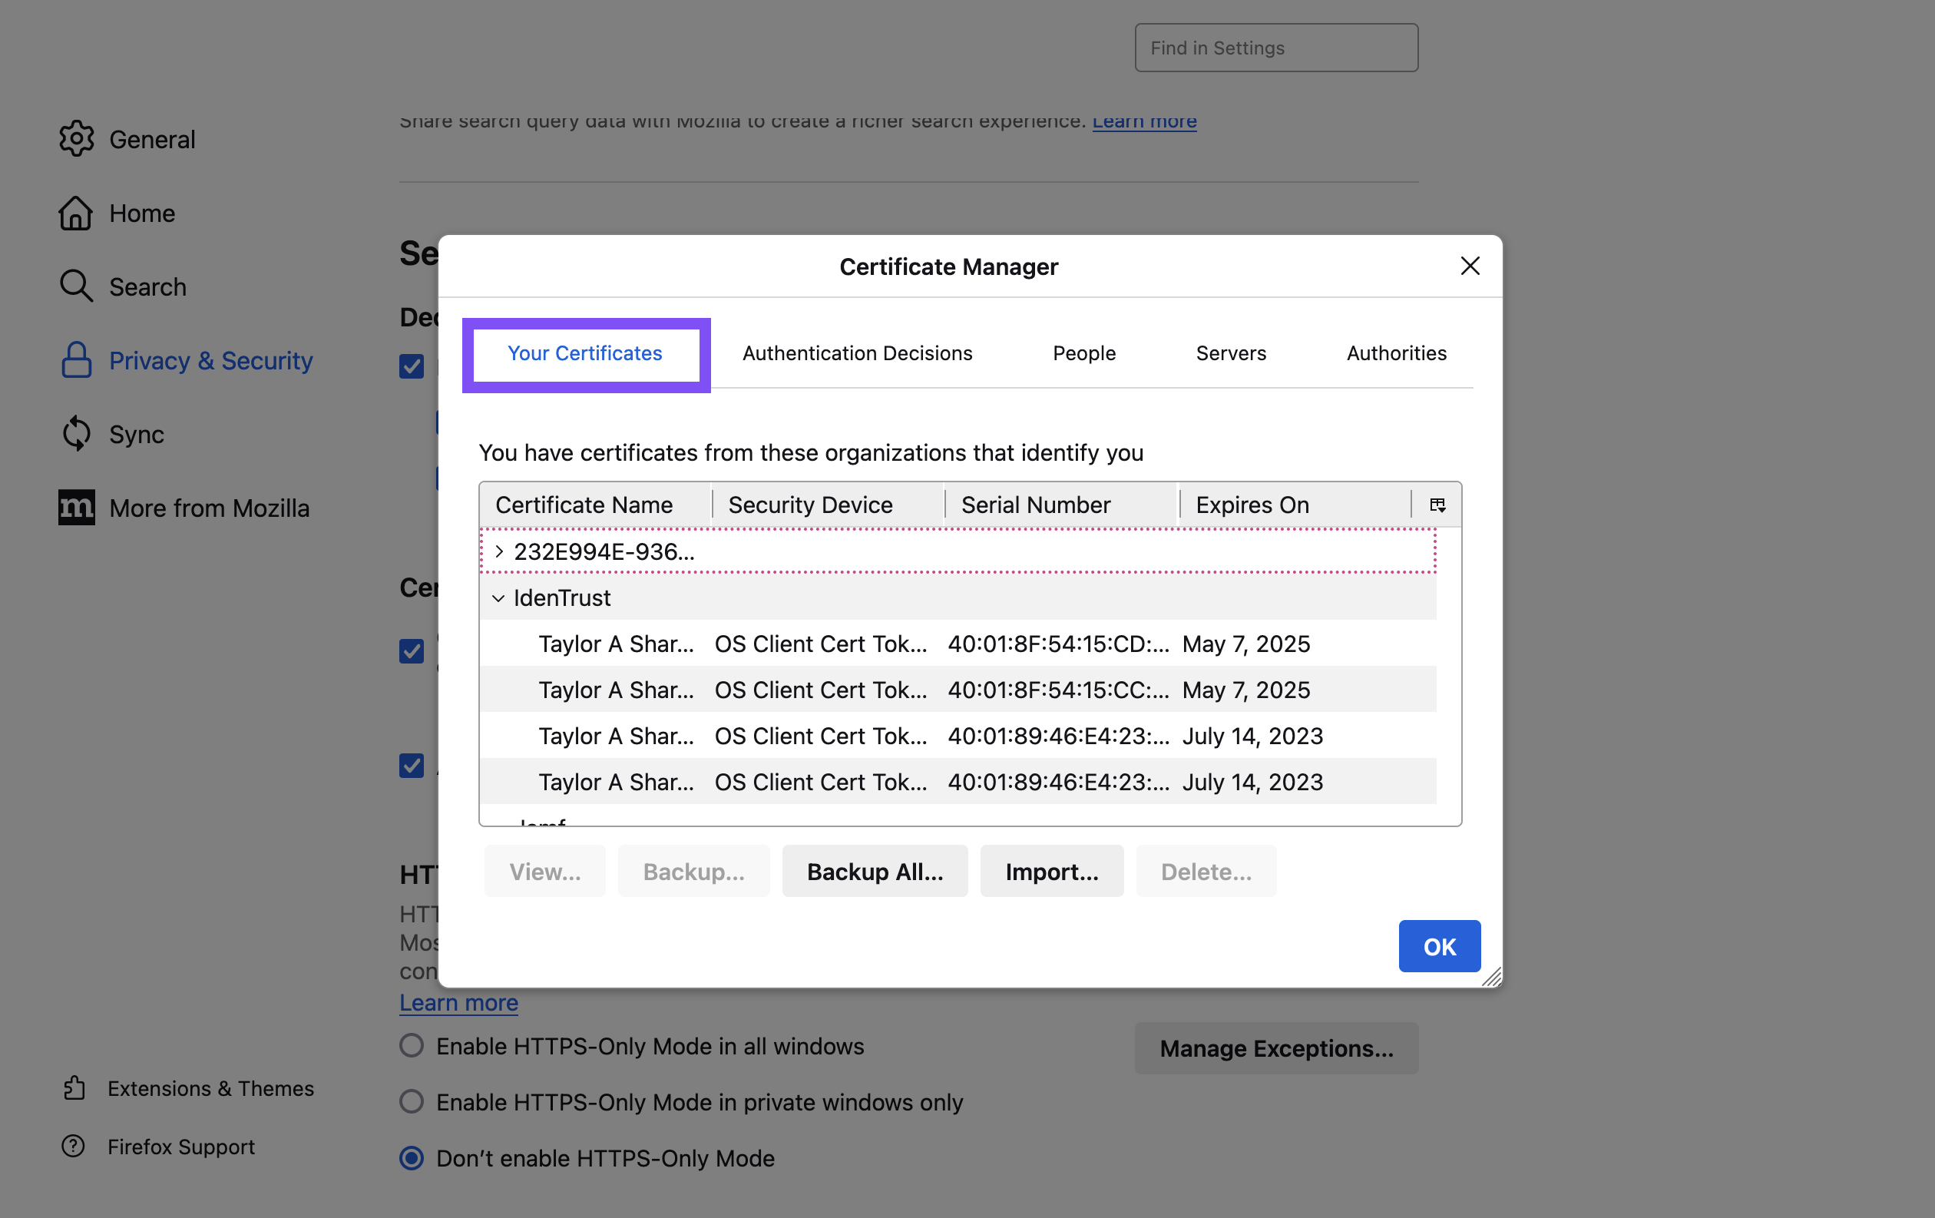Viewport: 1935px width, 1218px height.
Task: Click the General gear icon
Action: click(x=76, y=139)
